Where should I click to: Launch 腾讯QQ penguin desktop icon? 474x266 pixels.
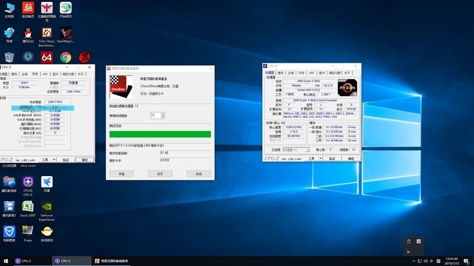(28, 35)
